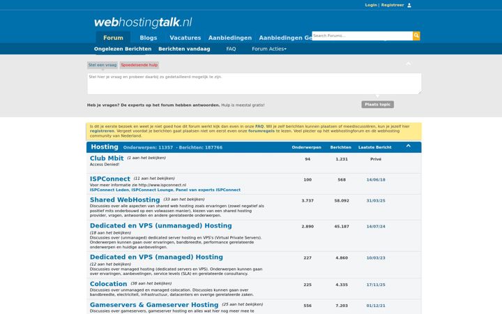This screenshot has width=502, height=314.
Task: Open FAQ link in yellow notice
Action: (x=259, y=126)
